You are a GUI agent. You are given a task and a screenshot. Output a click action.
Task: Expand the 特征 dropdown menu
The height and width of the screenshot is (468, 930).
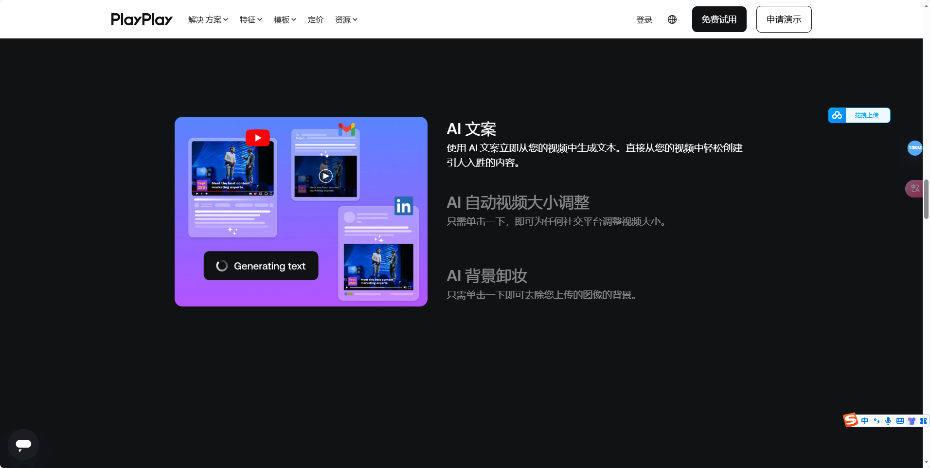(251, 19)
